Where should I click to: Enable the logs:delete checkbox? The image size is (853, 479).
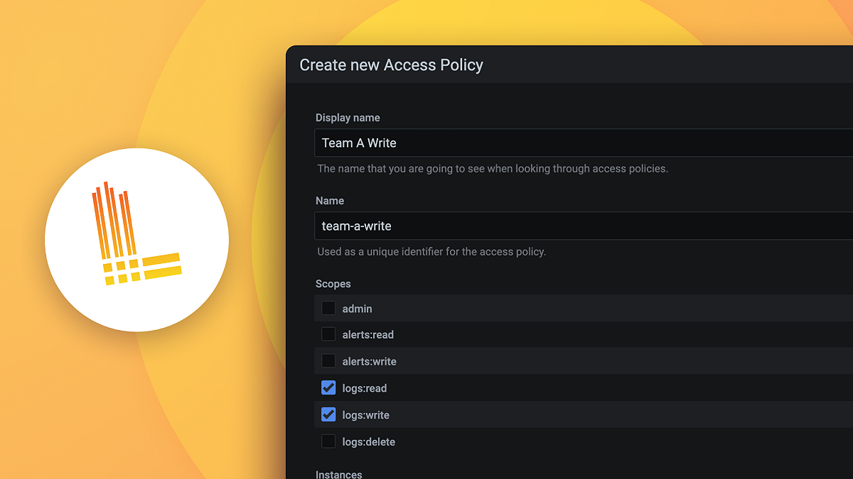click(x=328, y=441)
